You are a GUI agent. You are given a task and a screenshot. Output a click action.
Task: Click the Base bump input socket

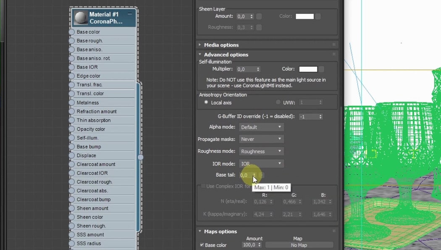(x=71, y=147)
